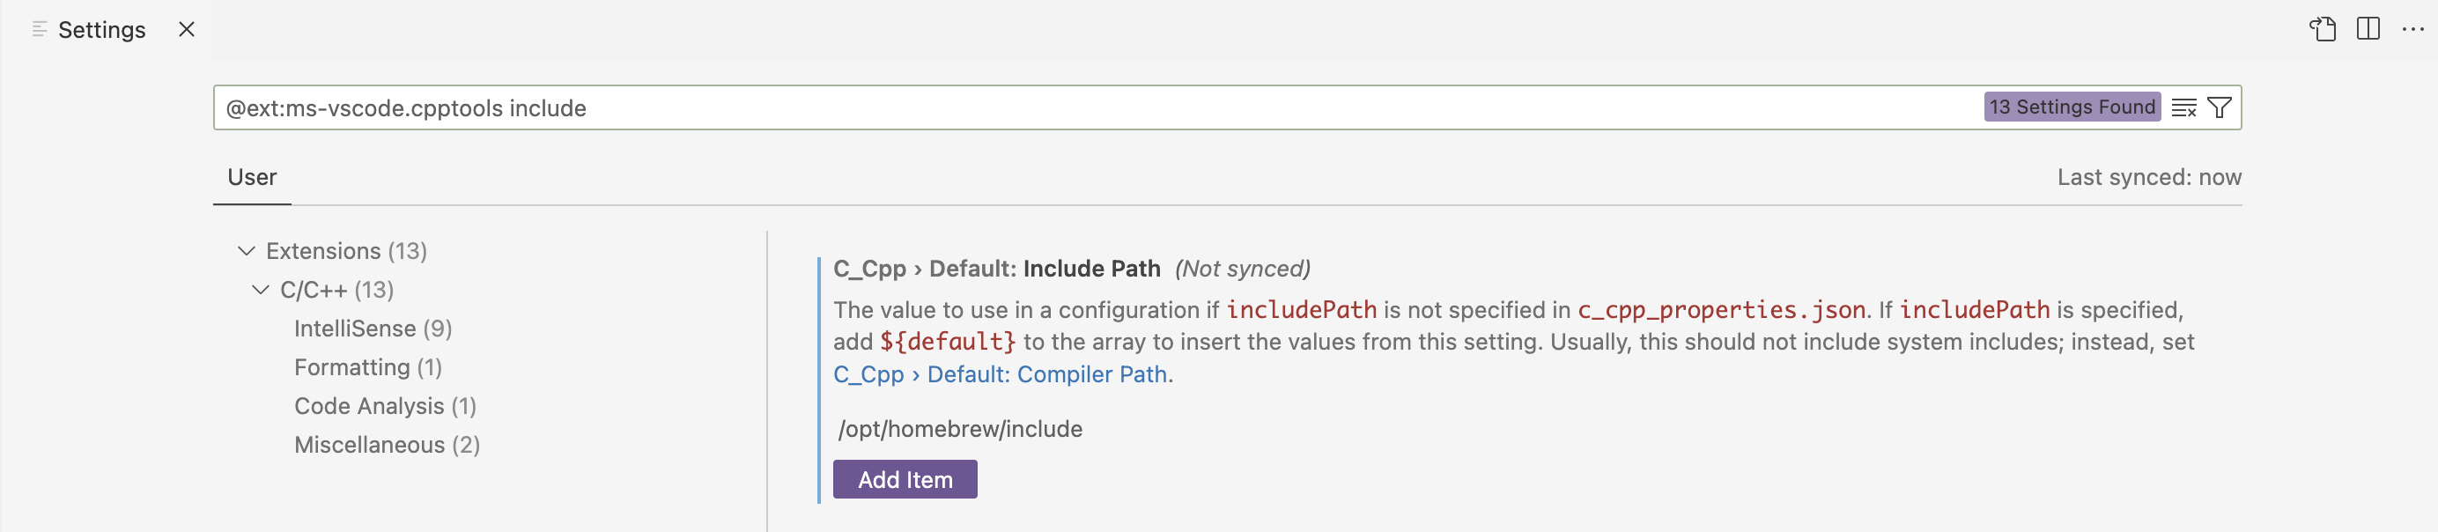Close the Settings tab
Screen dimensions: 2438x532
[x=187, y=28]
